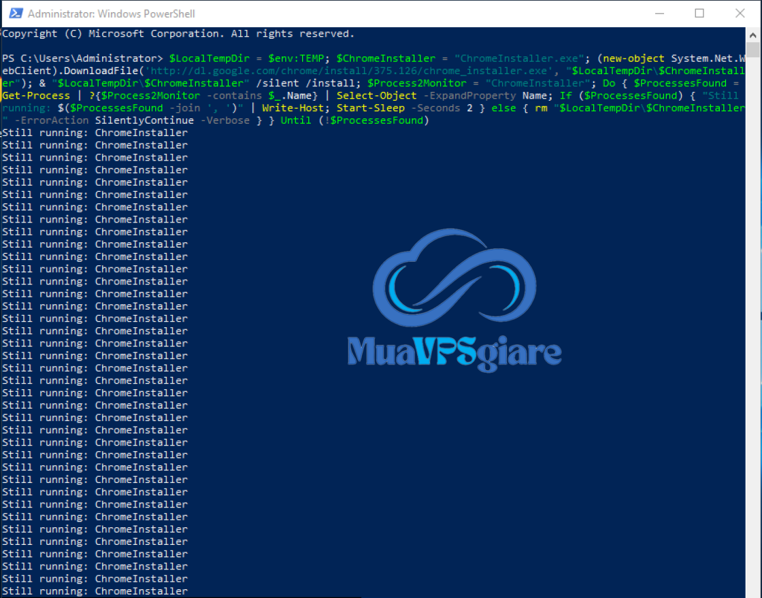The height and width of the screenshot is (598, 762).
Task: Click the first 'Still running: ChromeInstaller' line
Action: coord(95,133)
